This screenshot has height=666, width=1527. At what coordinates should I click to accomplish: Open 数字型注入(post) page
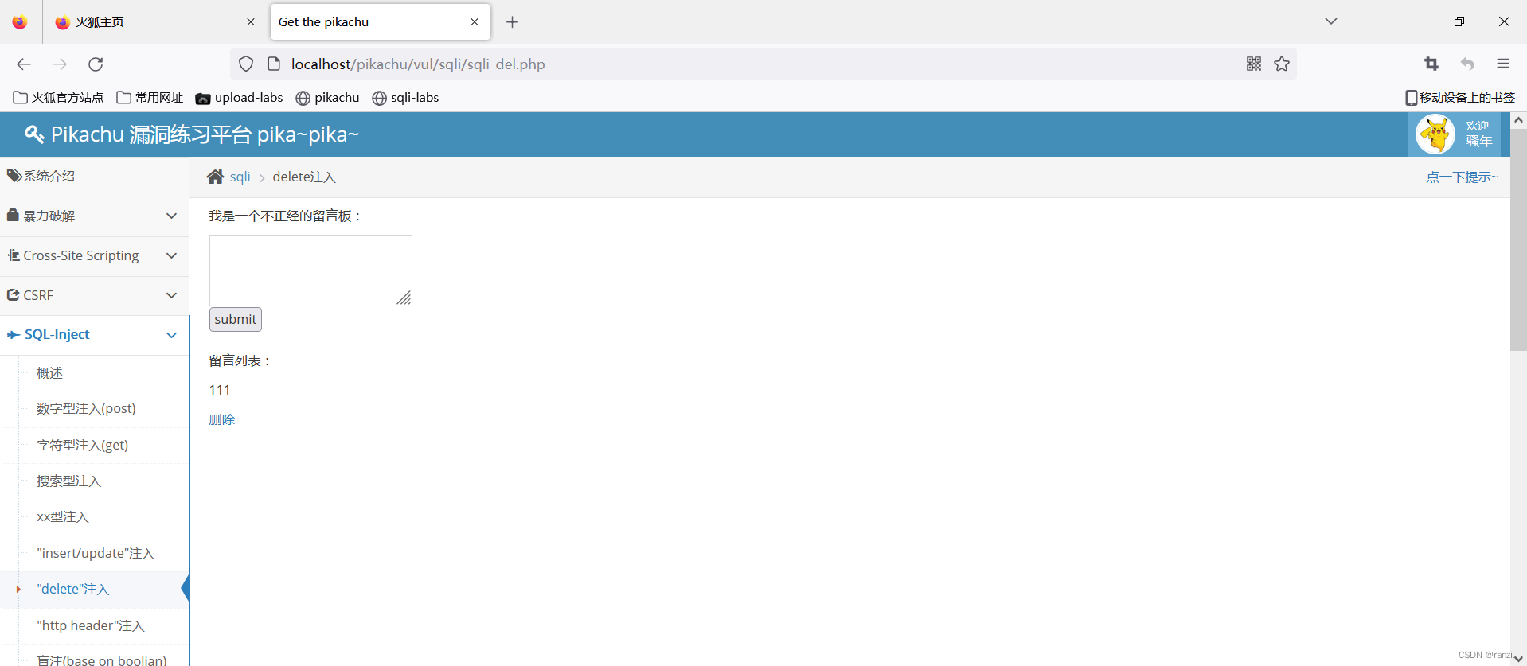tap(86, 409)
